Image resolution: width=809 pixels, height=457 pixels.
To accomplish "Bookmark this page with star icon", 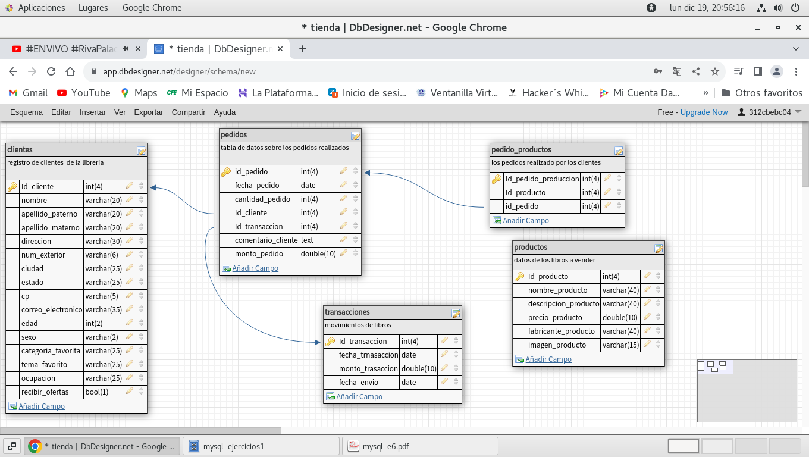I will click(715, 71).
